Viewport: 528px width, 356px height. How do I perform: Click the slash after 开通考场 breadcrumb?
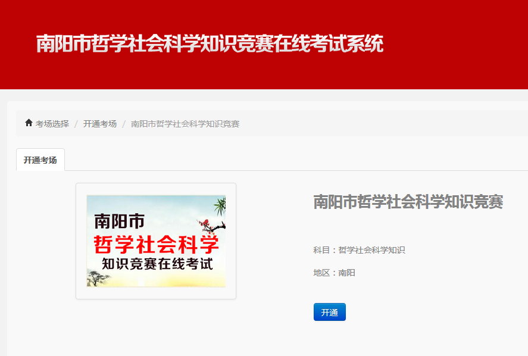[124, 124]
